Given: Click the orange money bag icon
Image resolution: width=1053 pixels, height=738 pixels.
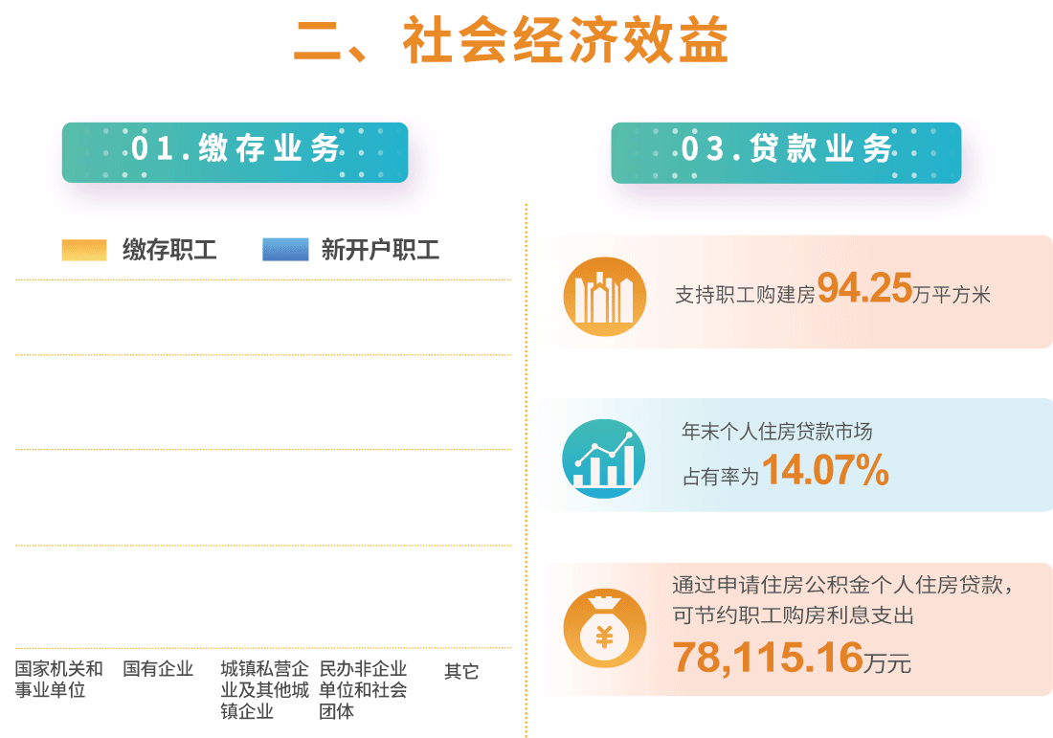Looking at the screenshot, I should (604, 628).
